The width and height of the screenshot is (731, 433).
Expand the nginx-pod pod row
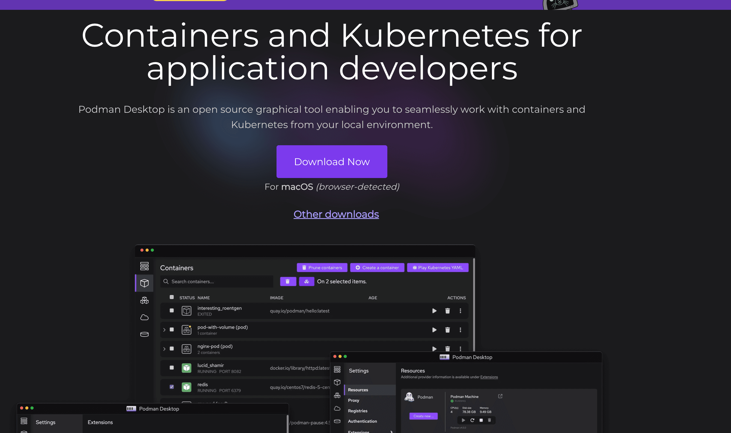tap(164, 349)
